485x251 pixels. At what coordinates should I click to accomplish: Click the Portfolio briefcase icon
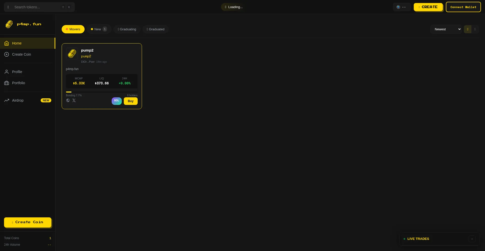point(7,83)
